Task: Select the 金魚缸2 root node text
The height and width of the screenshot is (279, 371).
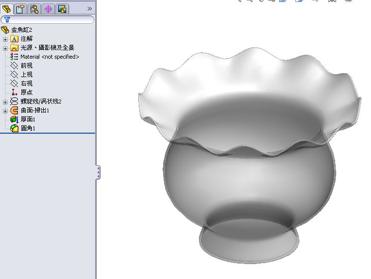Action: pyautogui.click(x=21, y=30)
